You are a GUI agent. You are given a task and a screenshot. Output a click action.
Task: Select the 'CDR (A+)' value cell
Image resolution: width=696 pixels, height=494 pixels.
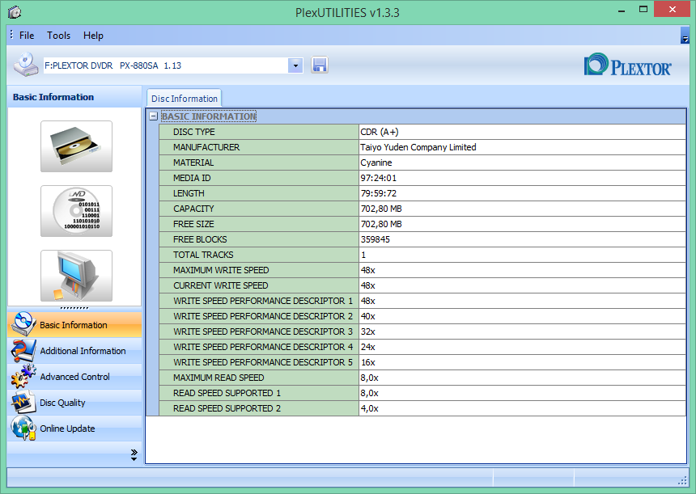(x=523, y=132)
